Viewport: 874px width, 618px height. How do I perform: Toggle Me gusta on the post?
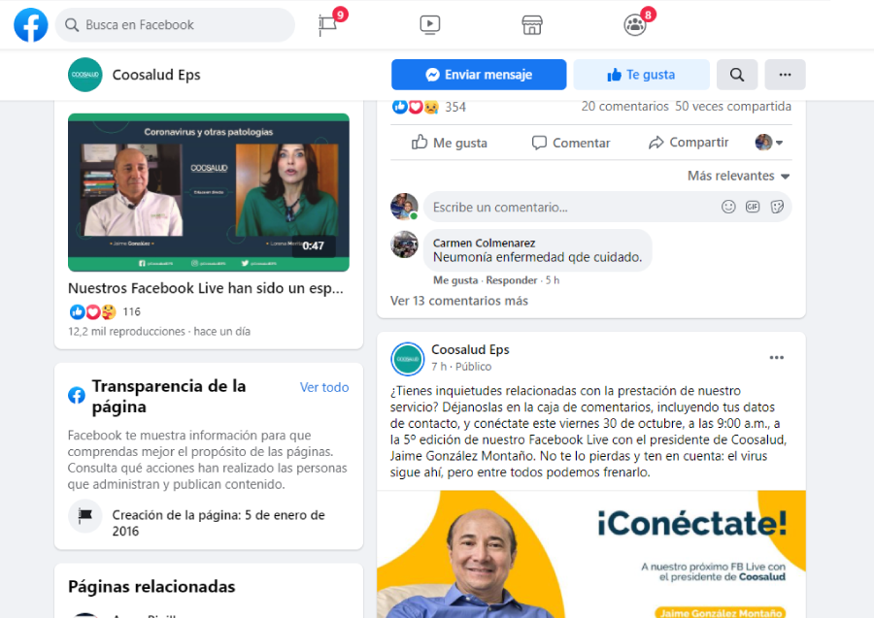449,143
